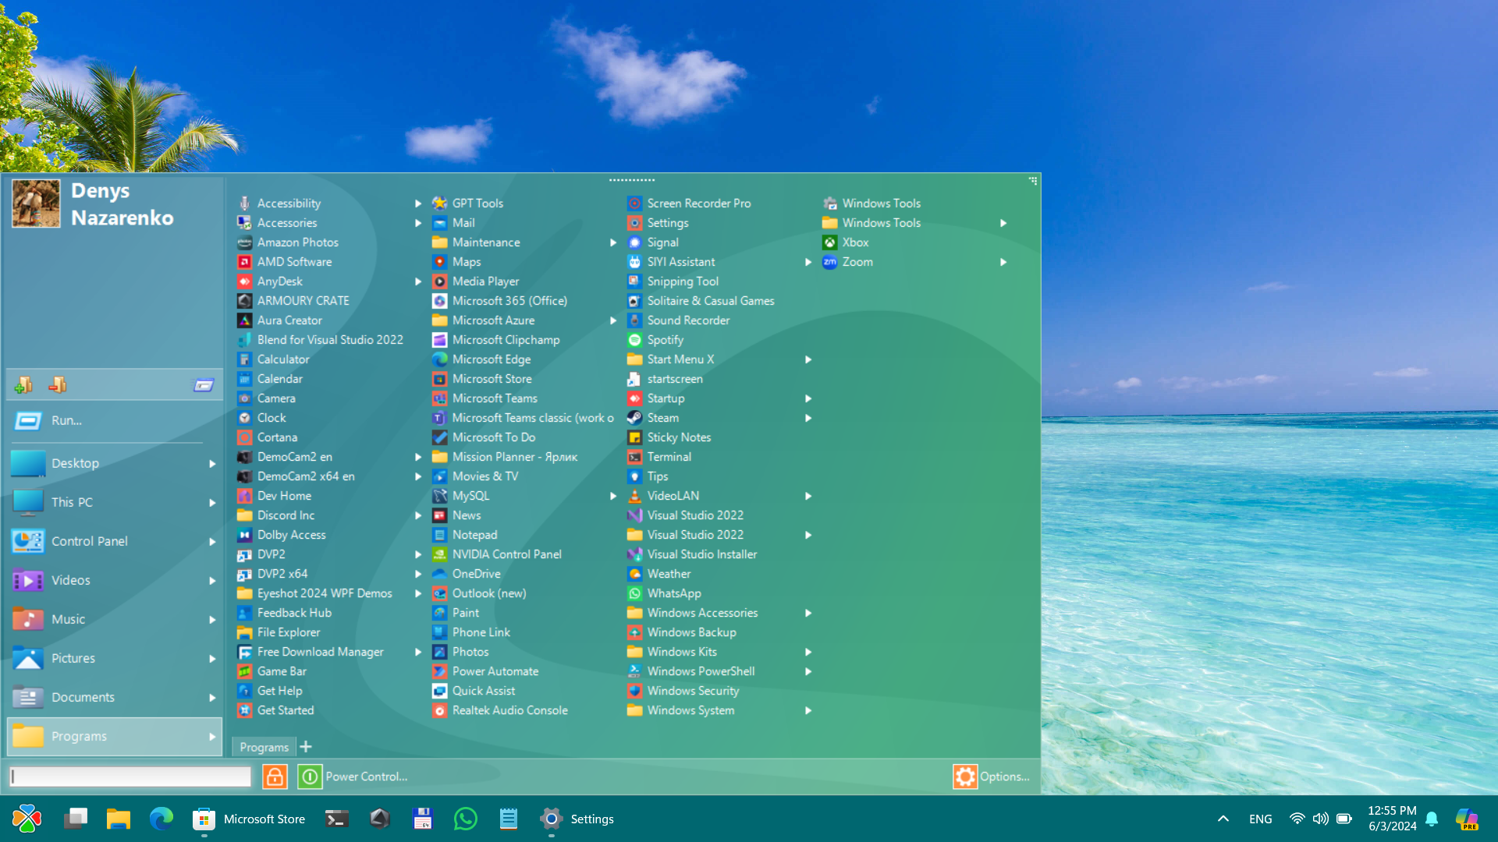The image size is (1498, 842).
Task: Click the ENG language indicator
Action: click(1260, 819)
